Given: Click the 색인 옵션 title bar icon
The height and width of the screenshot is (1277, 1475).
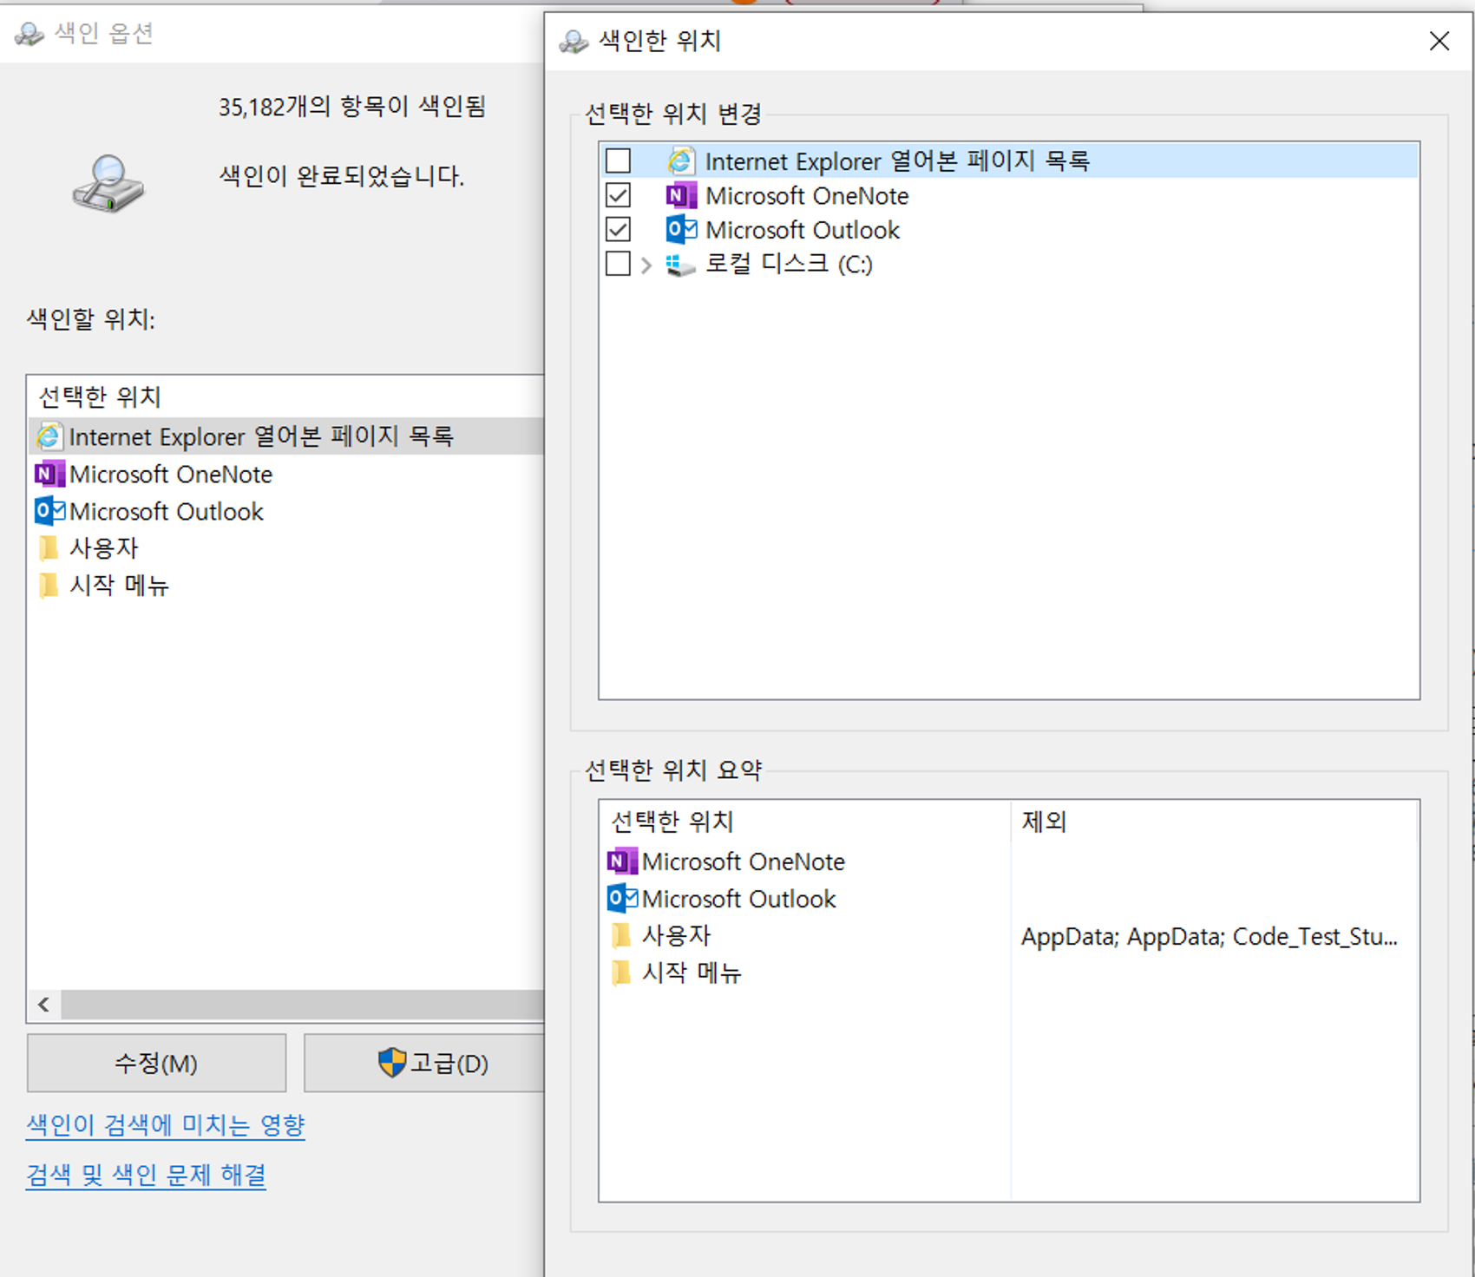Looking at the screenshot, I should tap(29, 33).
